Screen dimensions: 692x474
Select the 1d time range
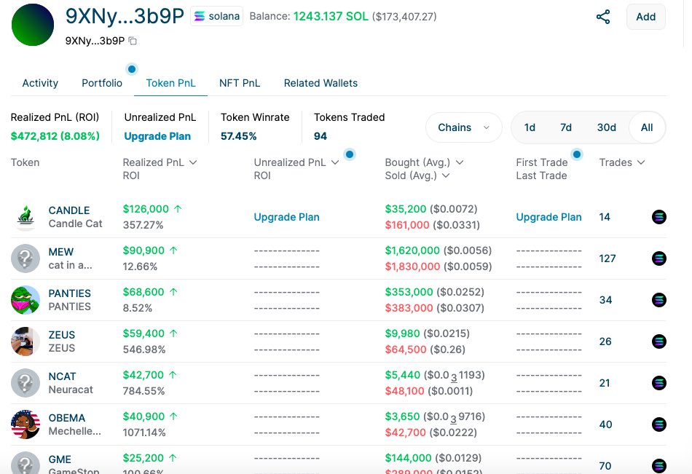click(x=530, y=127)
